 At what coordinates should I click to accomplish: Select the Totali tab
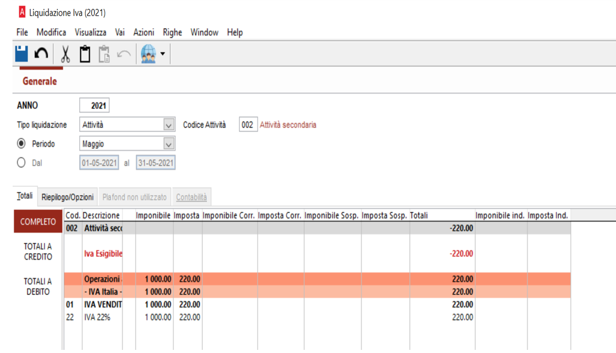25,196
